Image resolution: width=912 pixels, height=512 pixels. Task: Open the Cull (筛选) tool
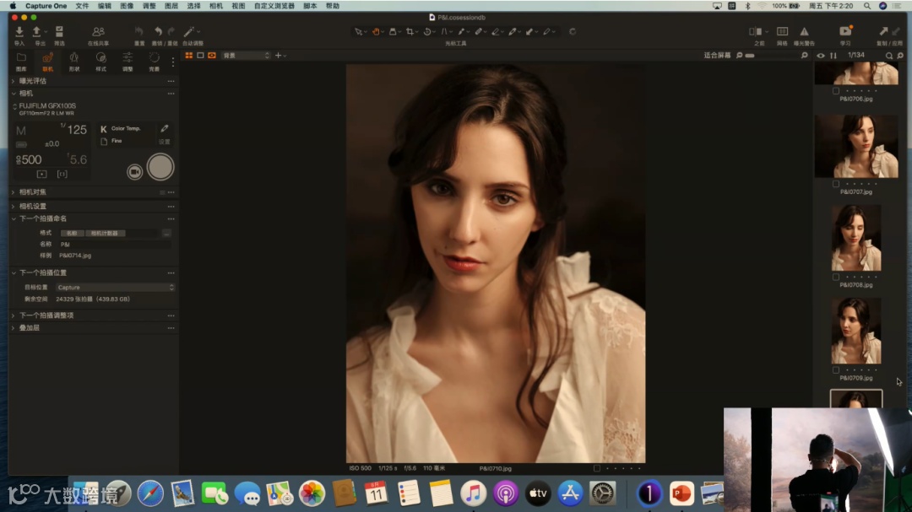pyautogui.click(x=59, y=31)
